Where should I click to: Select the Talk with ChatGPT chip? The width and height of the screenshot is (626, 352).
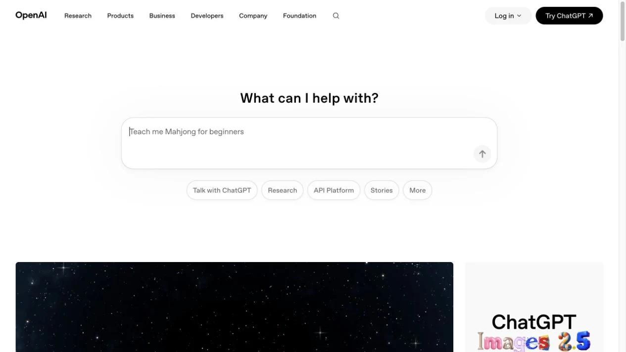[222, 190]
